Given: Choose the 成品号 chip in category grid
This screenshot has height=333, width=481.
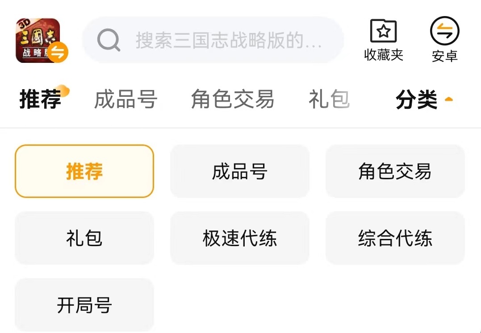Looking at the screenshot, I should pyautogui.click(x=240, y=171).
